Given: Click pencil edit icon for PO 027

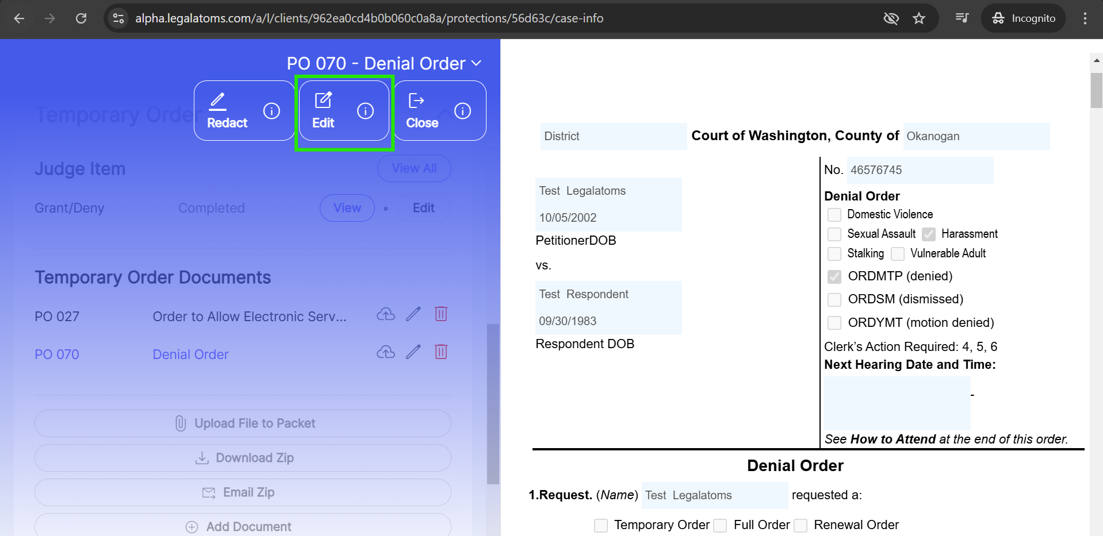Looking at the screenshot, I should point(413,314).
